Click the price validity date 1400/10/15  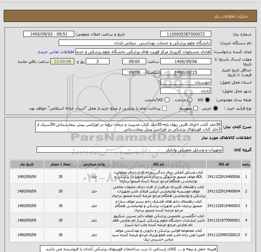pos(186,72)
